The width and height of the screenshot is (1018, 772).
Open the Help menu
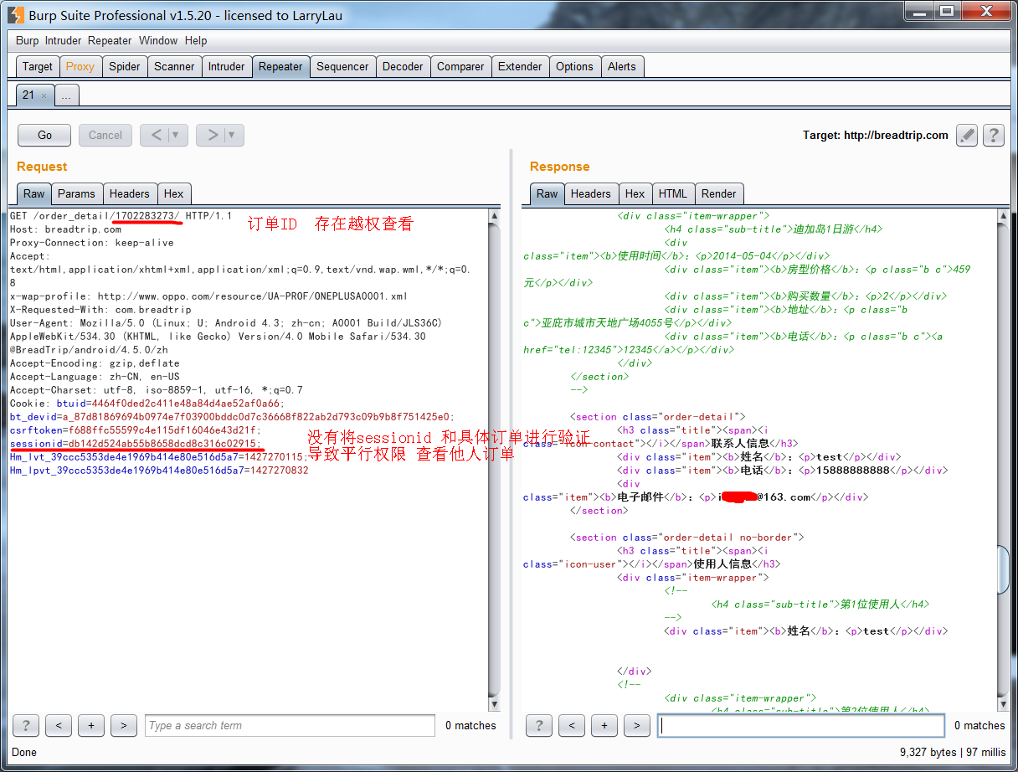(x=196, y=40)
